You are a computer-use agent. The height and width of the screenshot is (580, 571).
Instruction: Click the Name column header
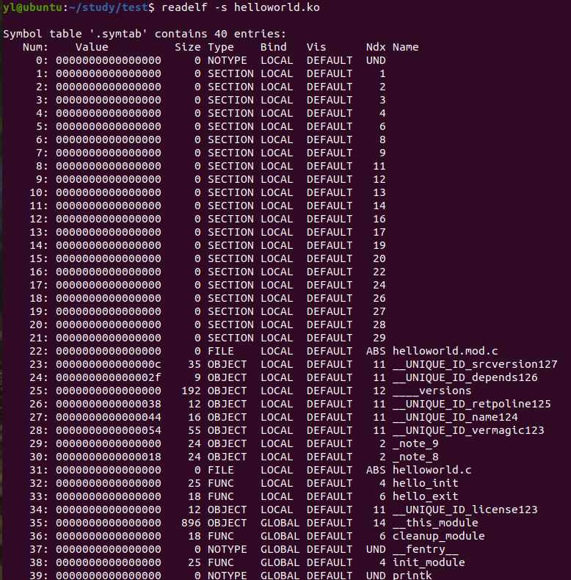[x=405, y=47]
